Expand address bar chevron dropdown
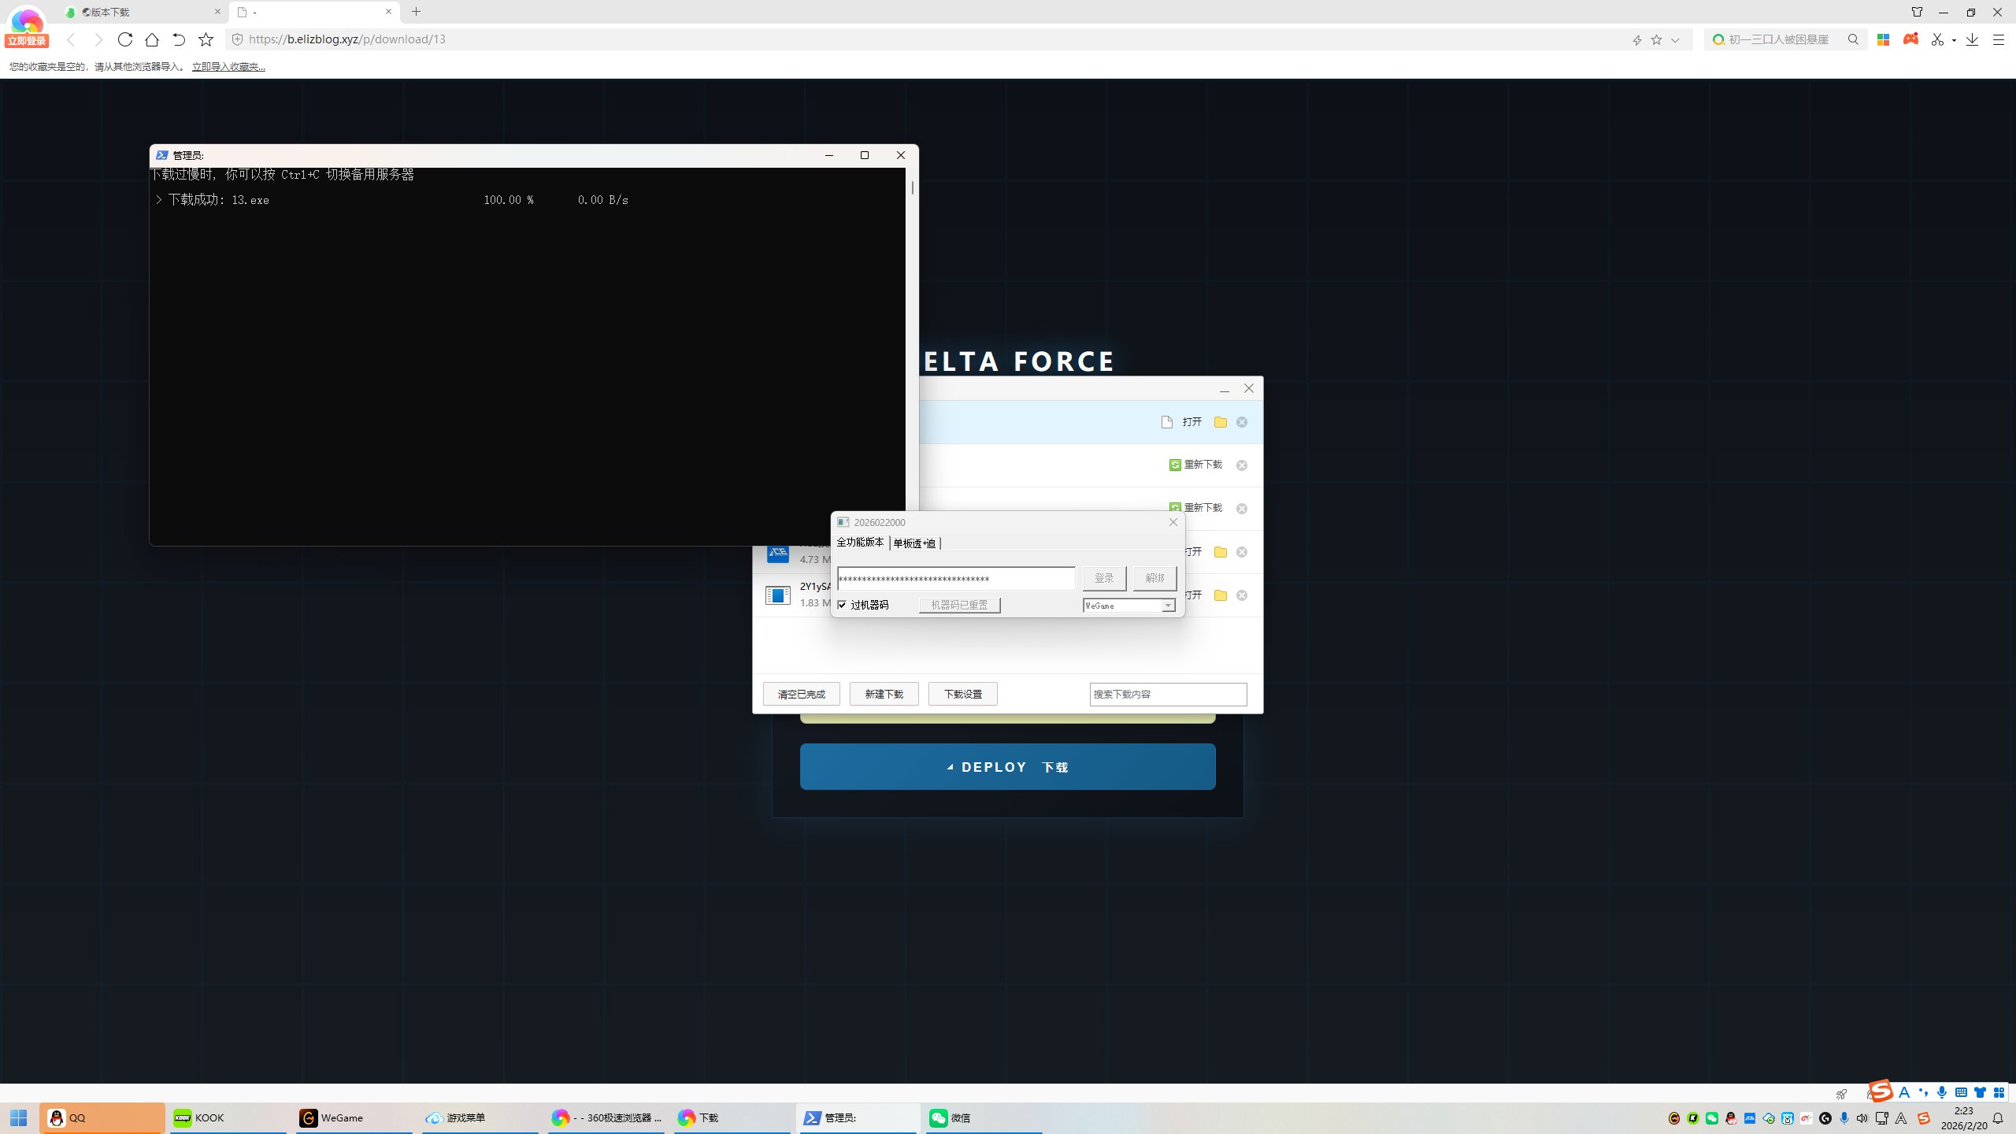 1675,39
